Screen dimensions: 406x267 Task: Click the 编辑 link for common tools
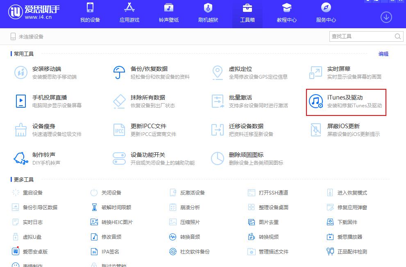[383, 54]
